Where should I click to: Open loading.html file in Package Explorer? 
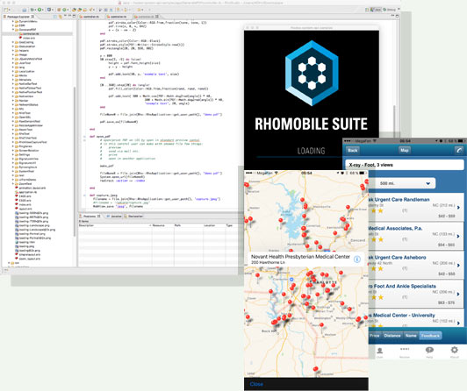25,242
